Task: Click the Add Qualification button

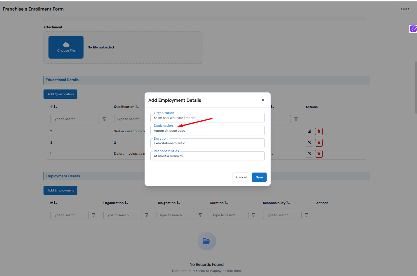Action: (x=60, y=94)
